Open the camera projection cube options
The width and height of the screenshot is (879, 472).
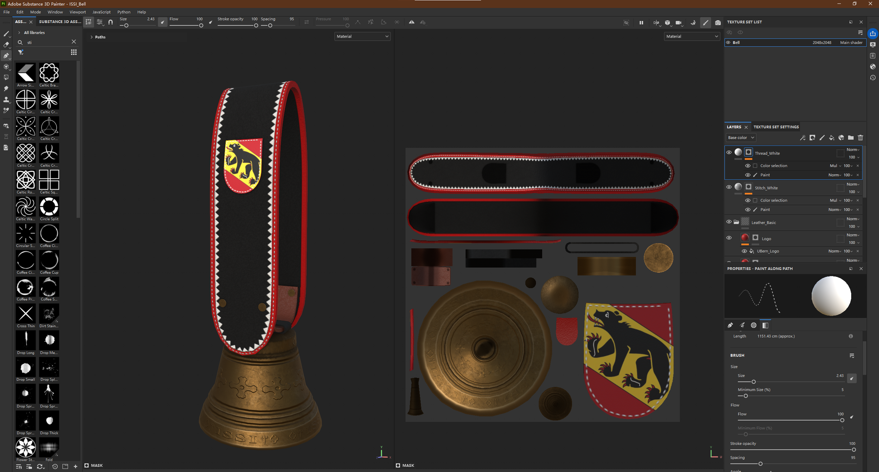tap(668, 22)
